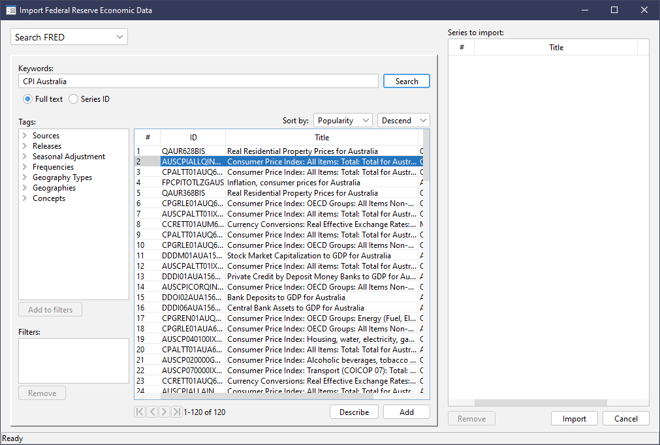Go to the last results page
The width and height of the screenshot is (660, 445).
pyautogui.click(x=177, y=412)
